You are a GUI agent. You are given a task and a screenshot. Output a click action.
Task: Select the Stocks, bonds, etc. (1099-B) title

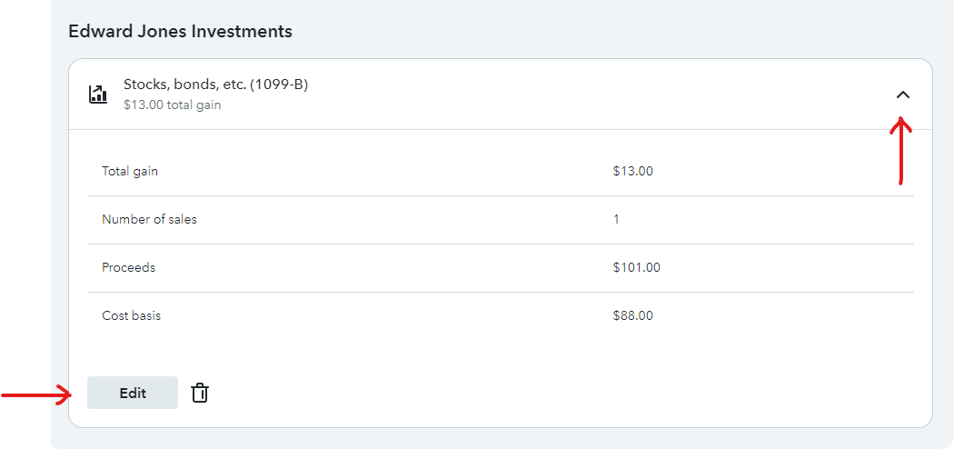(x=215, y=85)
